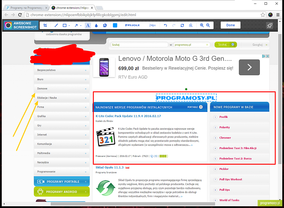Open the Awesome Screenshot extension icon
284x208 pixels.
click(x=270, y=15)
